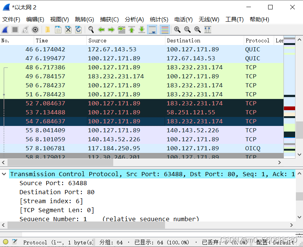Jump to the first packet icon
The height and width of the screenshot is (247, 303).
click(x=132, y=30)
